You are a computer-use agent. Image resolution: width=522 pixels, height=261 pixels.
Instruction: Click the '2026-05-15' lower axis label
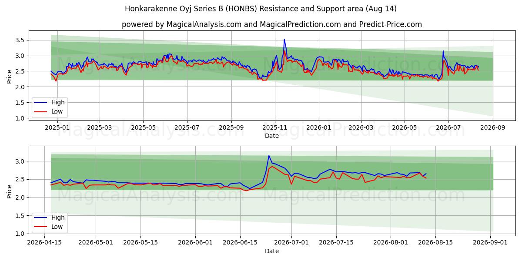tap(141, 243)
